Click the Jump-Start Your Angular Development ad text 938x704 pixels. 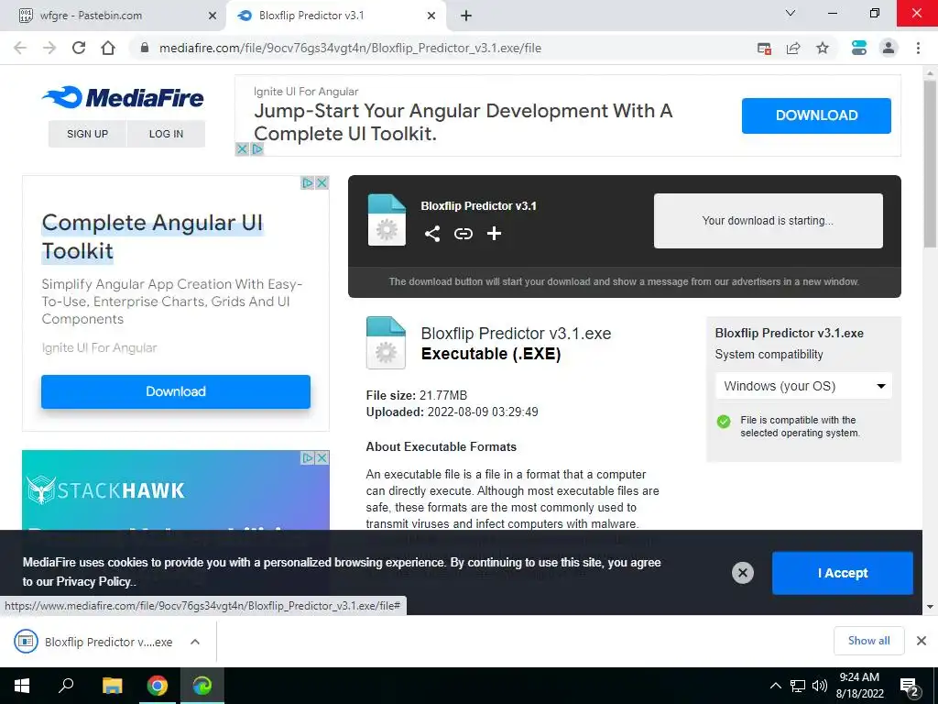[464, 122]
